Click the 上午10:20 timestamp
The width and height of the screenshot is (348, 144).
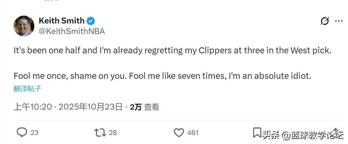click(33, 107)
